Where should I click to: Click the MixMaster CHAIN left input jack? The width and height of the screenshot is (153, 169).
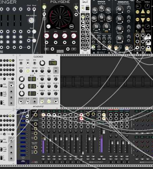[99, 115]
